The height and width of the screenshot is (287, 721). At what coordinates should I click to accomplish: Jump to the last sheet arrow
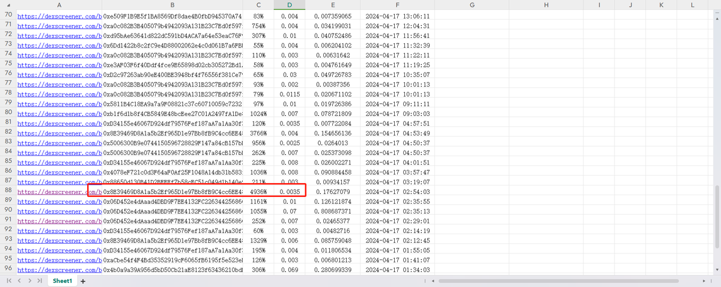coord(39,280)
